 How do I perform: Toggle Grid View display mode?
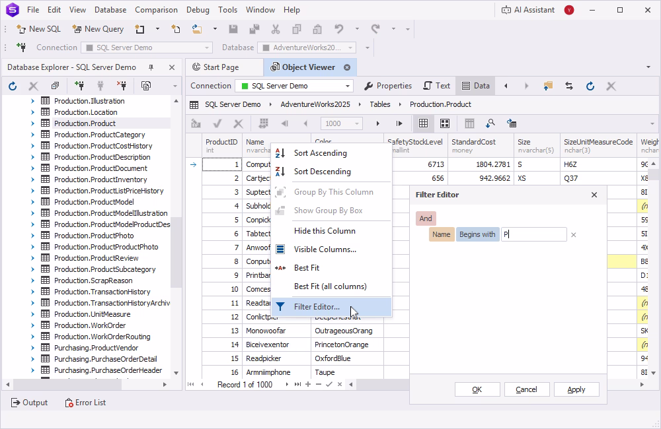coord(423,123)
